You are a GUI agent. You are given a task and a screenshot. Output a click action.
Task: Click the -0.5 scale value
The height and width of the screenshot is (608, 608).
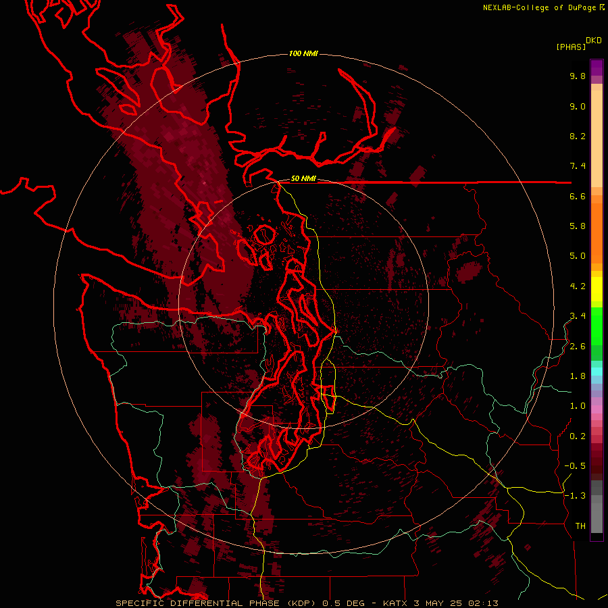575,466
